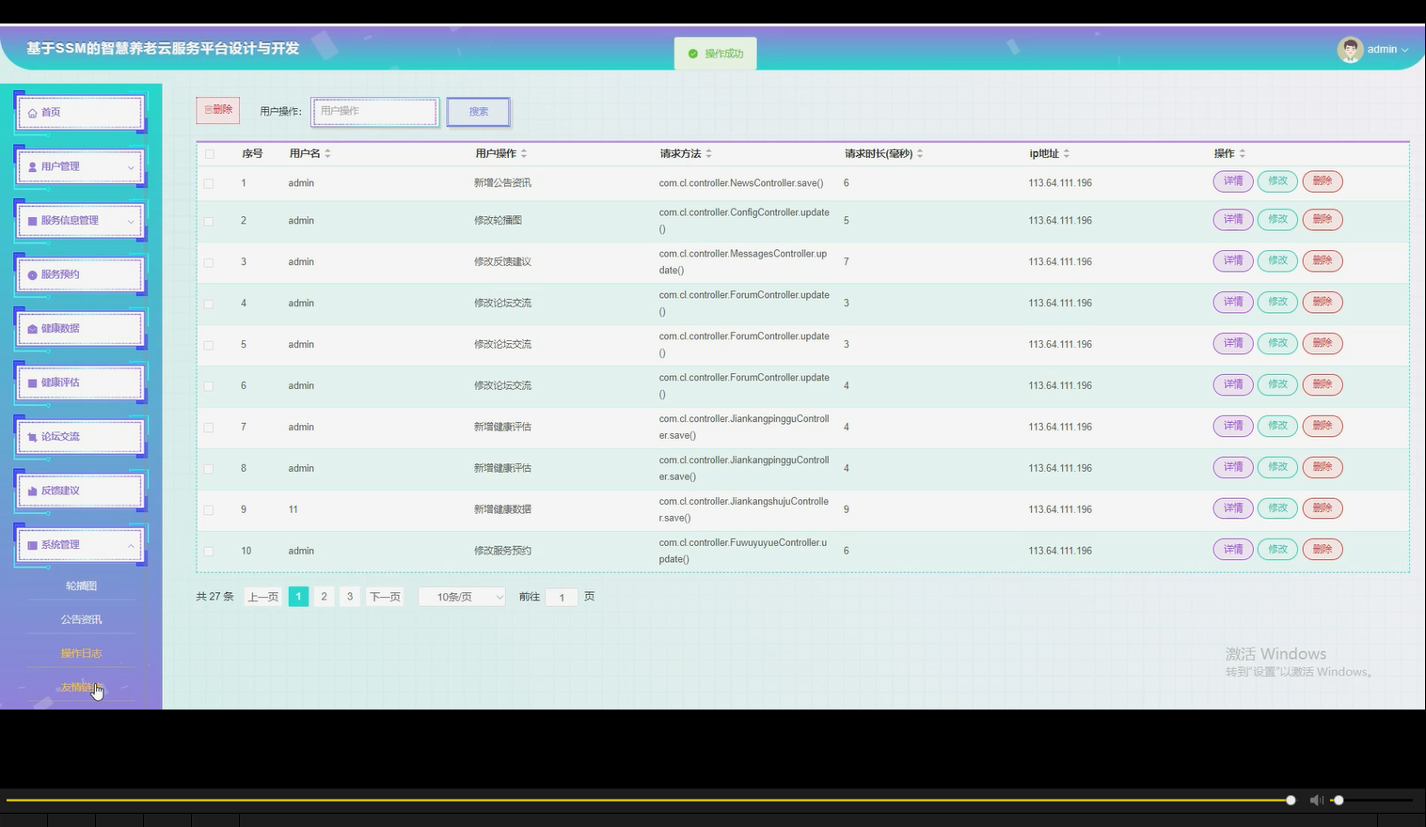Expand the 用户管理 sidebar menu
The height and width of the screenshot is (827, 1426).
click(x=80, y=166)
